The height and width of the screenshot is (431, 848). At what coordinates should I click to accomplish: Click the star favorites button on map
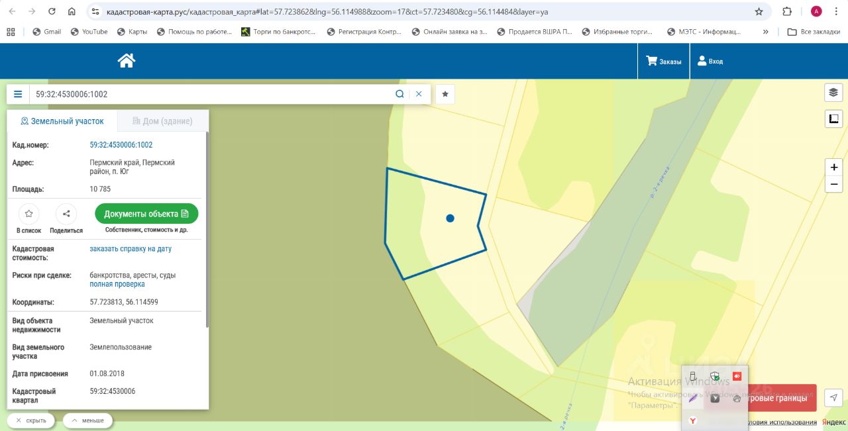point(445,94)
